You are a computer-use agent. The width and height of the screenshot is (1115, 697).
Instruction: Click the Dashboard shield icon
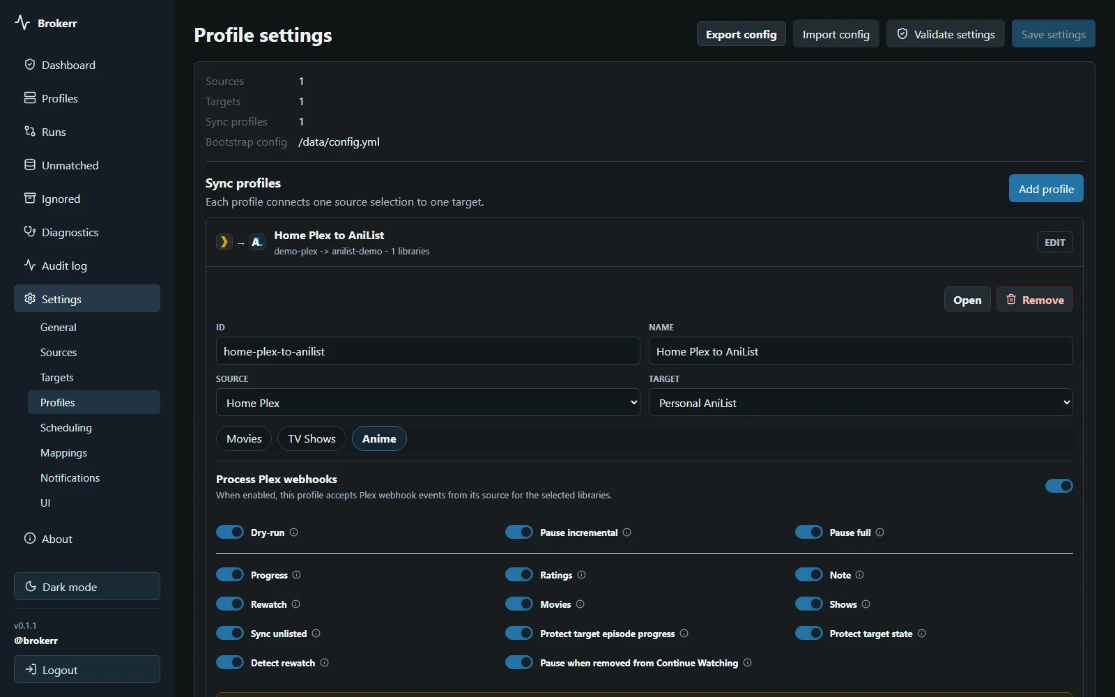click(x=30, y=64)
